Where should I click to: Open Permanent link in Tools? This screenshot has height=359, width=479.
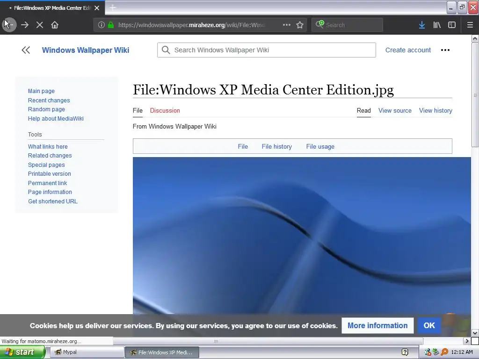[x=47, y=183]
